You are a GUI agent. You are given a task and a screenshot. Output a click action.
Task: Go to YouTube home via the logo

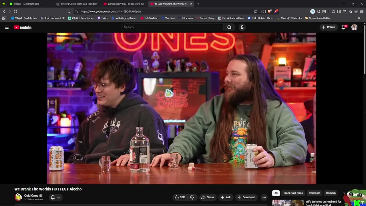coord(23,27)
